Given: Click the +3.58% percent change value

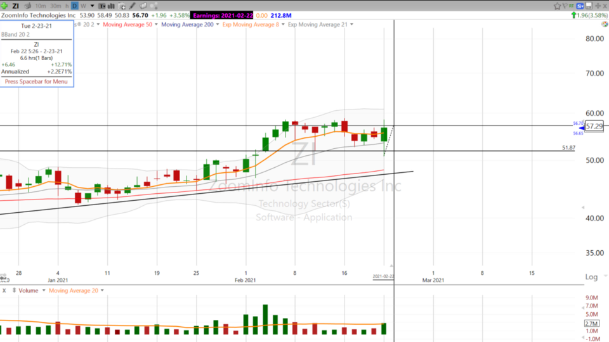Looking at the screenshot, I should [179, 15].
